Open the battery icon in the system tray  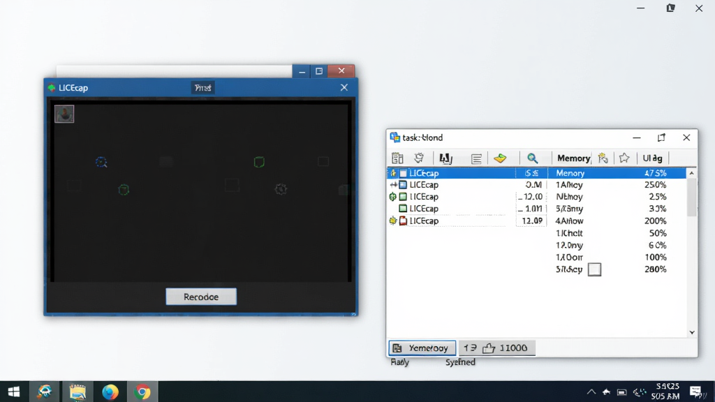click(621, 392)
